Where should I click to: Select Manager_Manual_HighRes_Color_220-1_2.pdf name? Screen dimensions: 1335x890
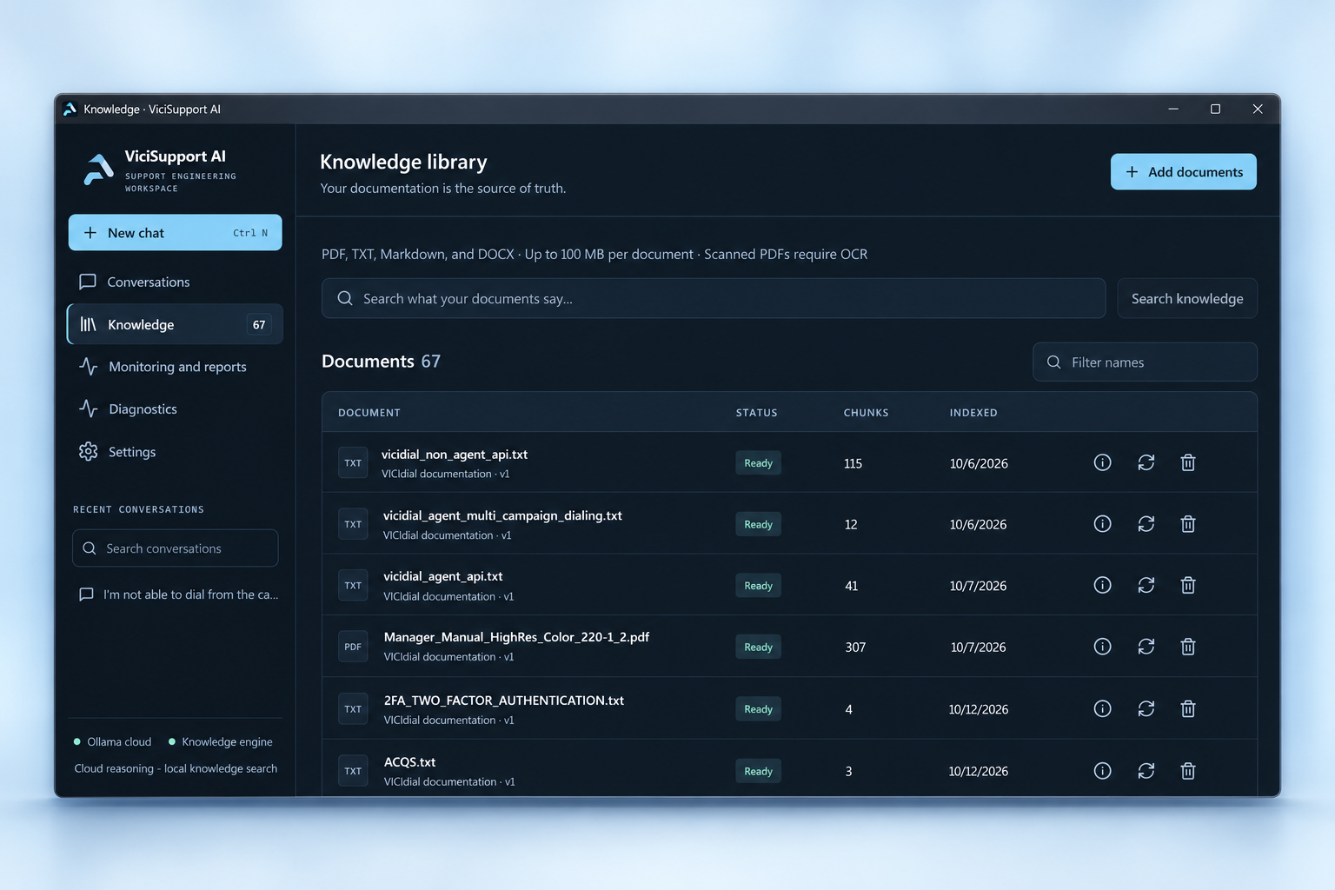point(516,637)
